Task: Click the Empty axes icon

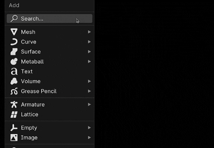Action: [14, 128]
